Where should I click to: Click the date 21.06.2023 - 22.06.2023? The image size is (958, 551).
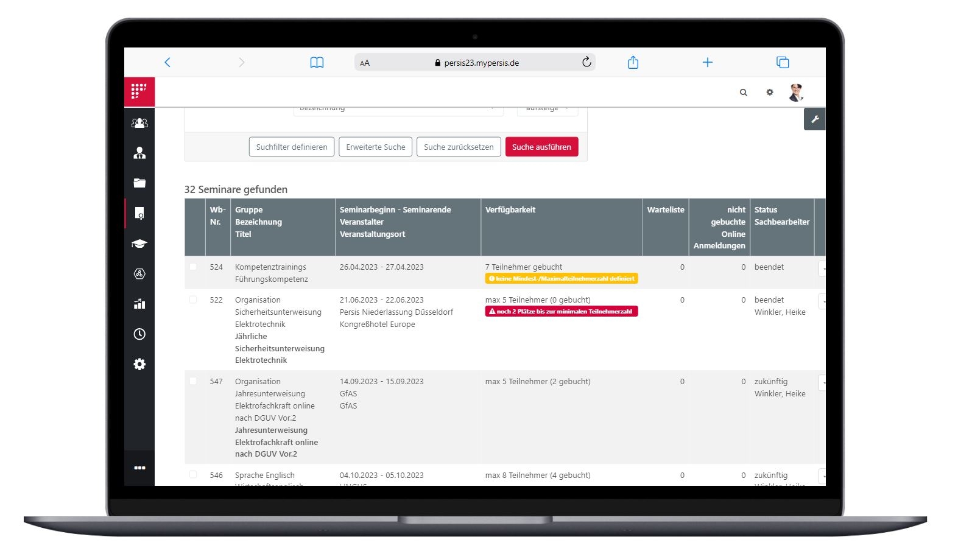382,300
